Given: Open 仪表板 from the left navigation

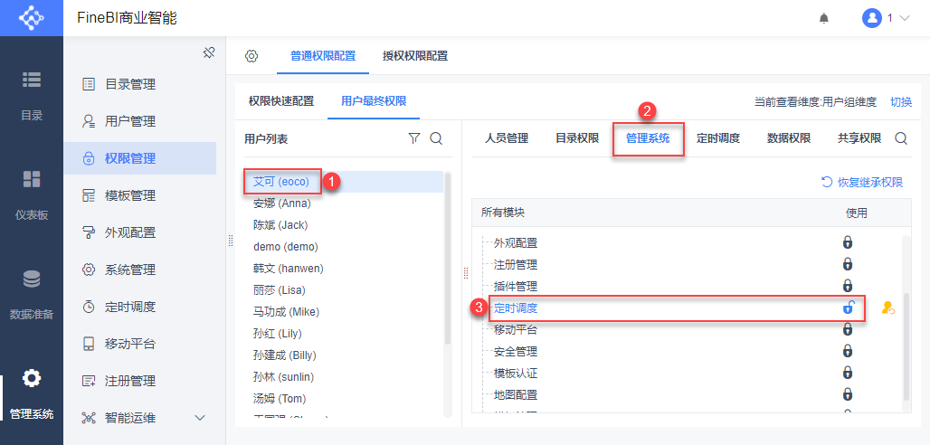Looking at the screenshot, I should [x=32, y=194].
